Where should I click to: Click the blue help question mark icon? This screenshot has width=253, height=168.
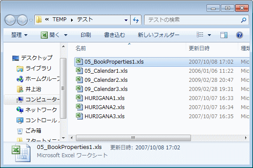point(240,35)
